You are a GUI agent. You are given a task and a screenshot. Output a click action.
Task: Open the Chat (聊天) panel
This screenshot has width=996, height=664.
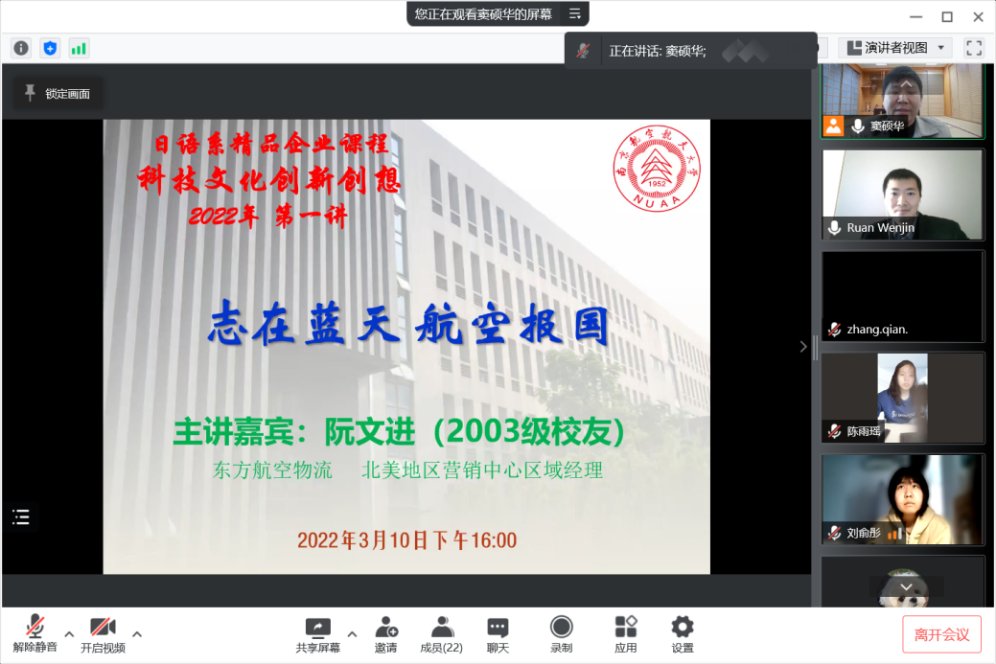tap(498, 634)
